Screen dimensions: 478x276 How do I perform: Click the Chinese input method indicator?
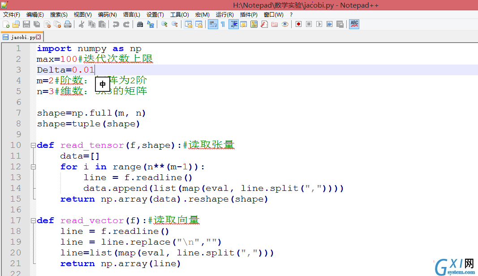click(103, 84)
